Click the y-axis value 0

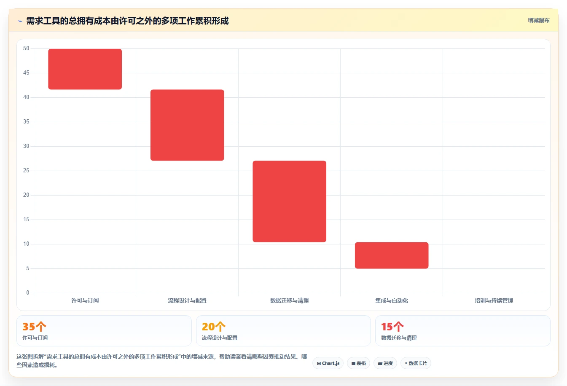(x=28, y=292)
